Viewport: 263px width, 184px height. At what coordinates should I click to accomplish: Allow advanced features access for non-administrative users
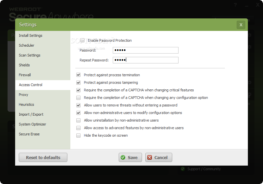[78, 128]
